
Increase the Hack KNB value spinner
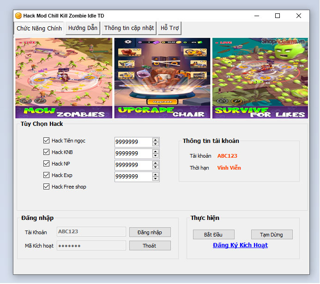point(156,151)
